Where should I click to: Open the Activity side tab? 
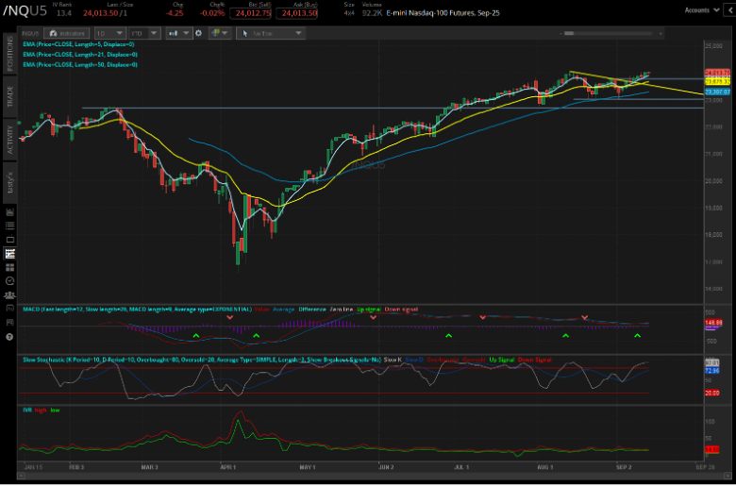click(9, 139)
